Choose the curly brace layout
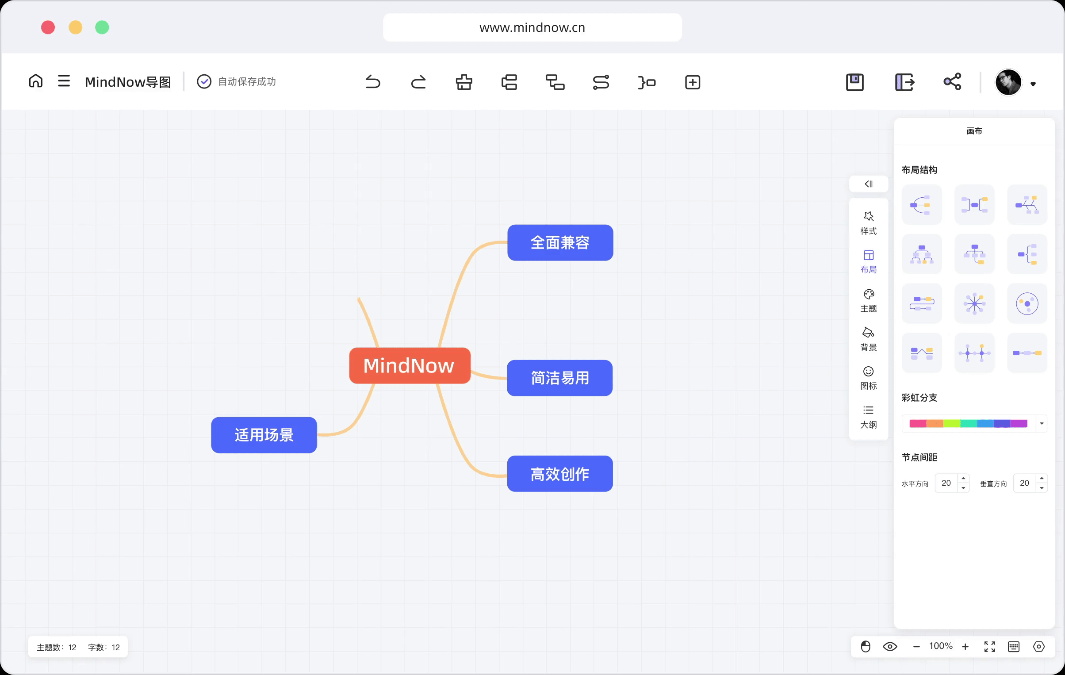The width and height of the screenshot is (1065, 675). point(1027,254)
